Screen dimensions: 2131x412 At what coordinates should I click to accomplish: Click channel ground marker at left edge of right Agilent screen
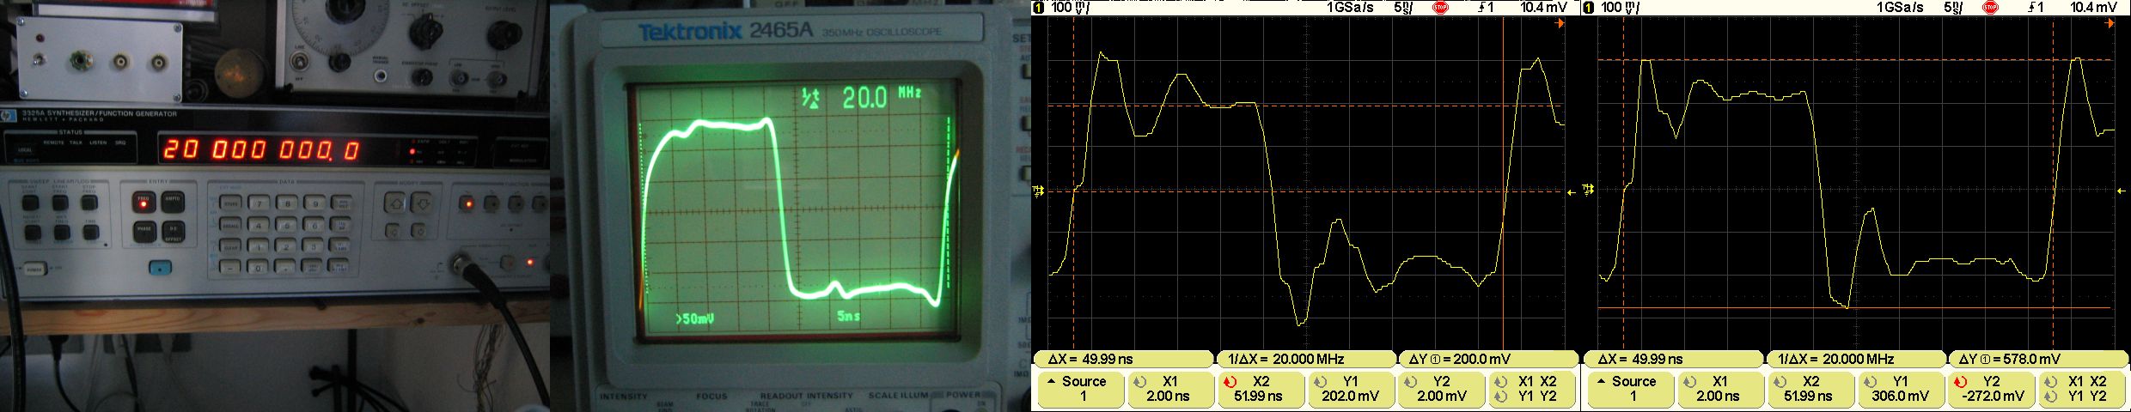[x=1587, y=190]
